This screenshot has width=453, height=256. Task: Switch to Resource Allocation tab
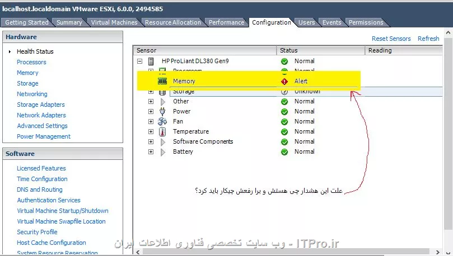coord(173,22)
